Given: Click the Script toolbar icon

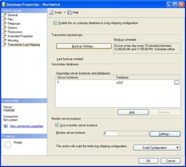Looking at the screenshot, I should pos(51,12).
